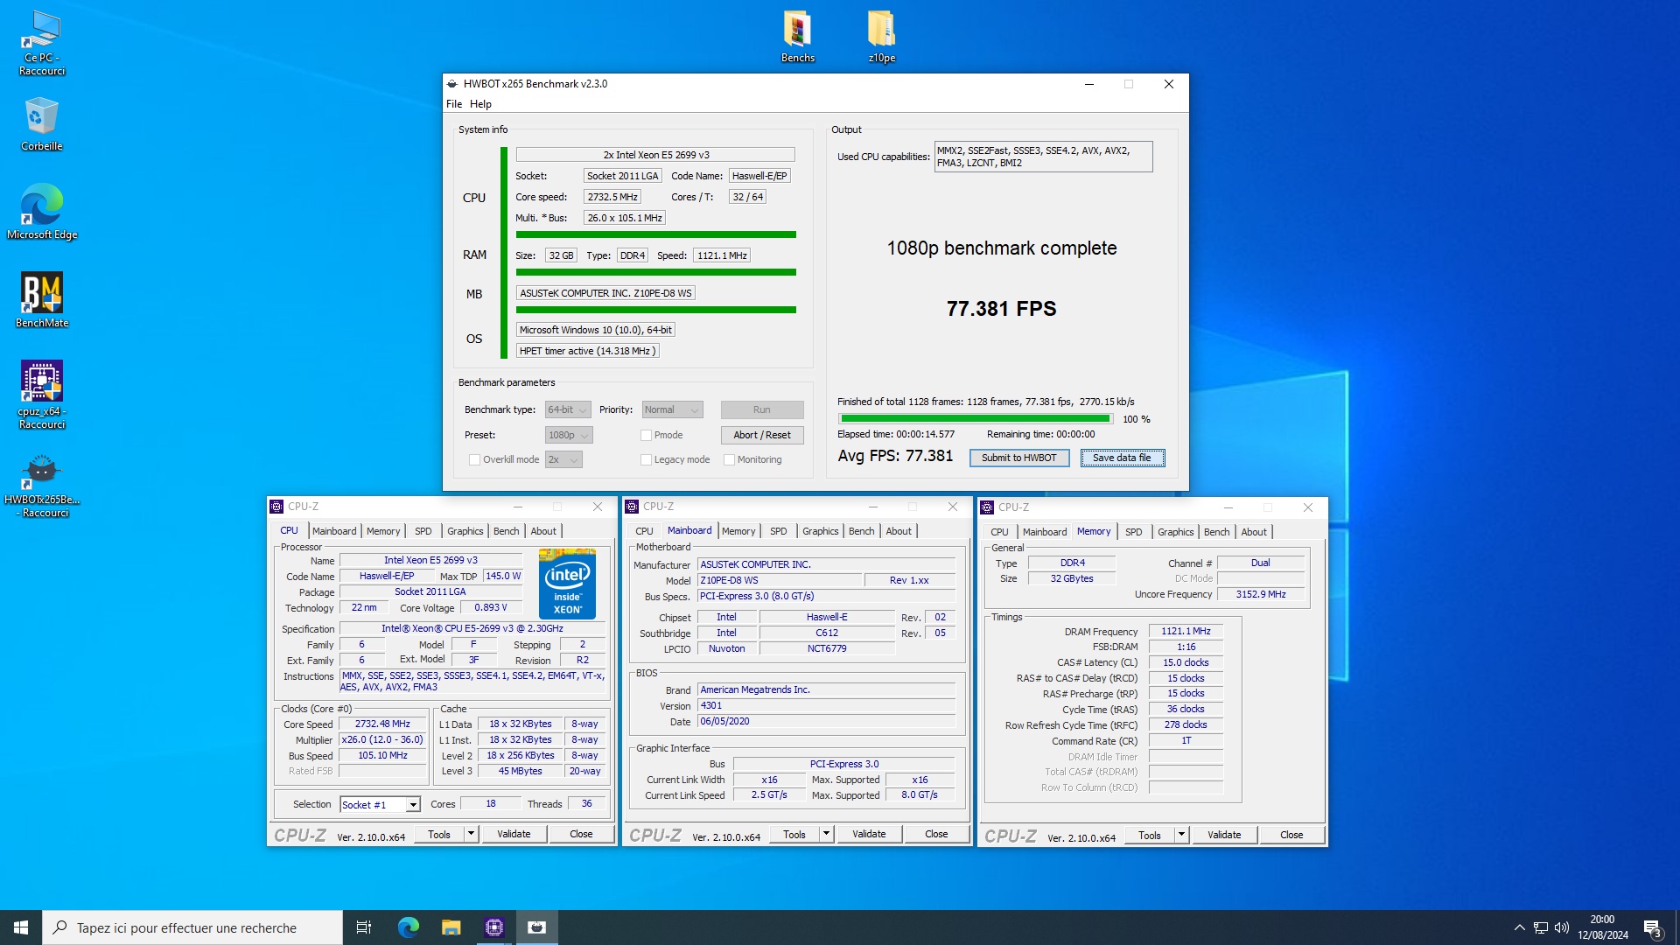Open the Overkill 2x dropdown
The image size is (1680, 945).
pos(563,459)
